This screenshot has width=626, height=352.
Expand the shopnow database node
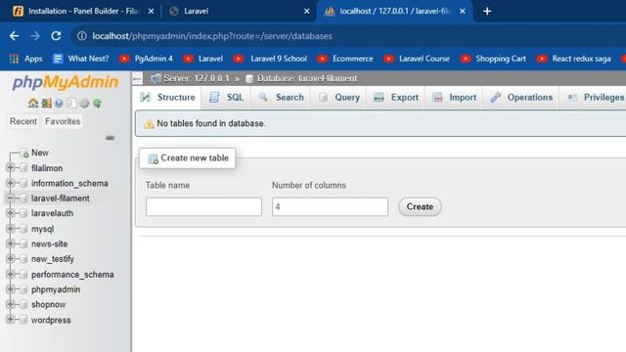pos(11,304)
